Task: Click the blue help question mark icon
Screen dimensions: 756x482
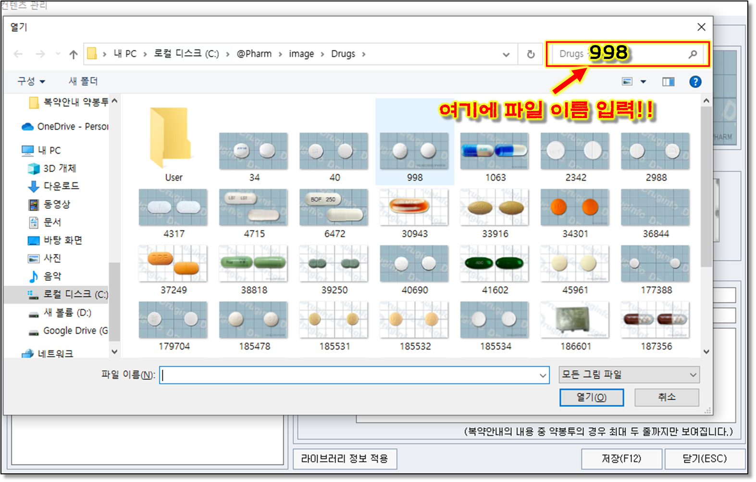Action: 695,82
